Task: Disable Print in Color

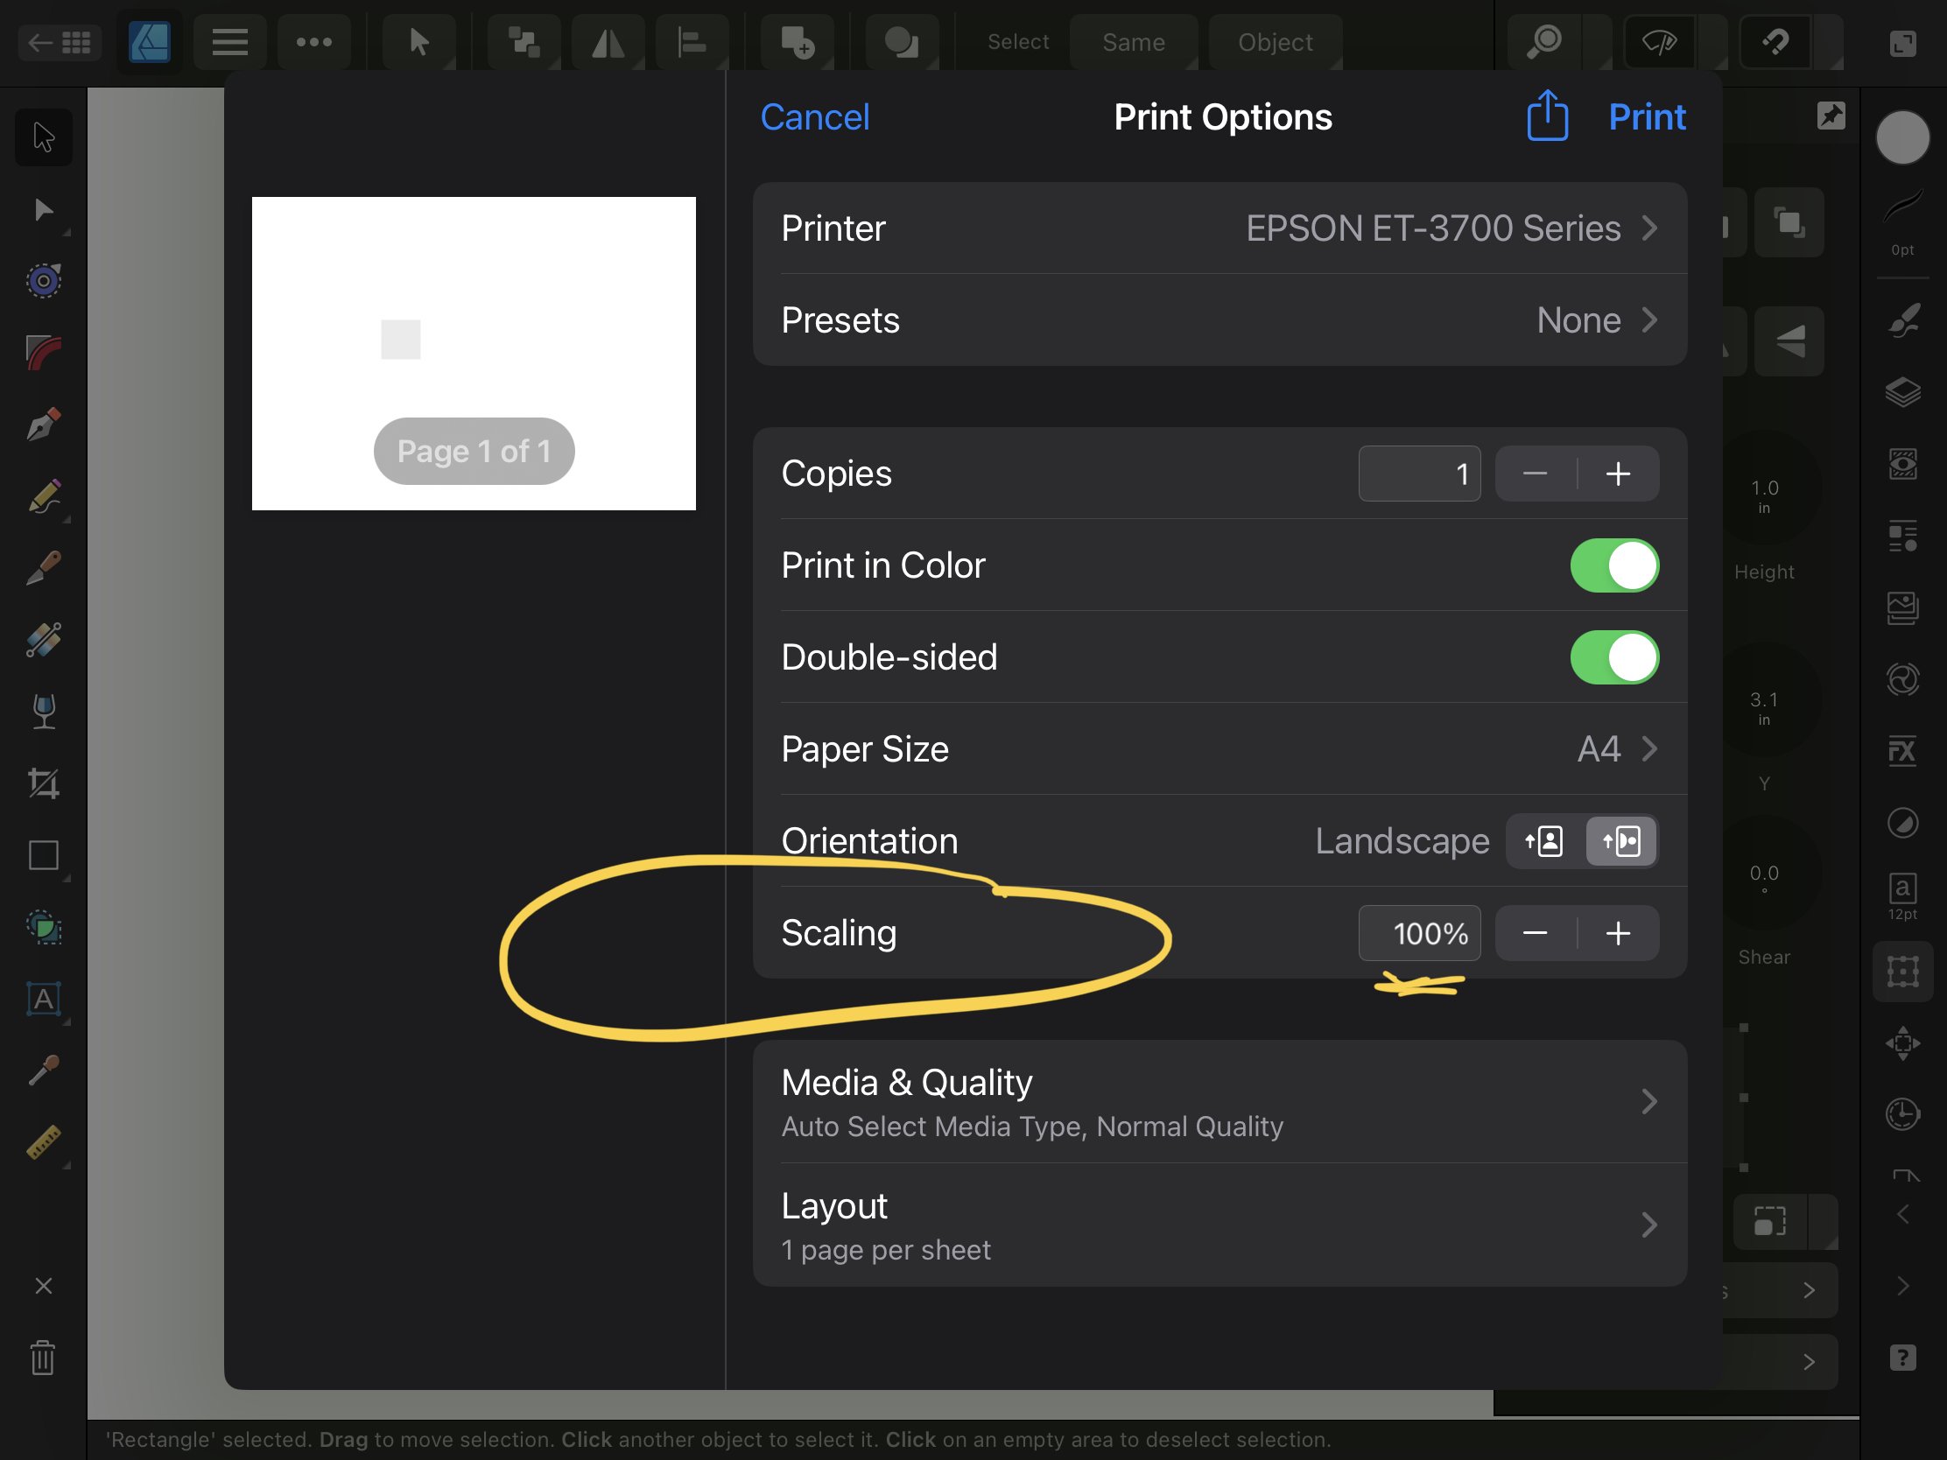Action: point(1613,565)
